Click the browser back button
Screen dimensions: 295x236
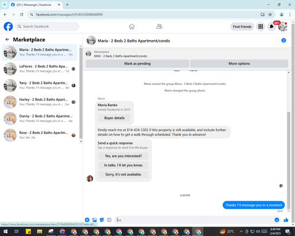coord(5,15)
